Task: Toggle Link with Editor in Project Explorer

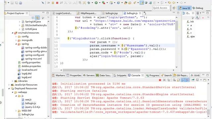Action: [x=37, y=18]
